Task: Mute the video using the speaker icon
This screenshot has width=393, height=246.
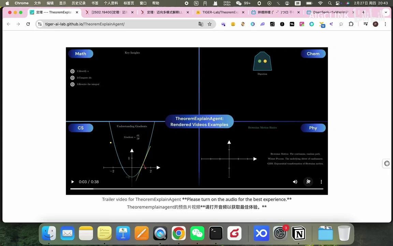Action: pyautogui.click(x=295, y=182)
